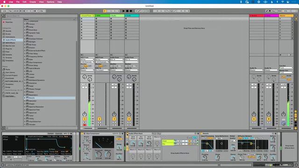The height and width of the screenshot is (168, 299).
Task: Click the Glue Compressor Threshold knob
Action: pyautogui.click(x=99, y=154)
